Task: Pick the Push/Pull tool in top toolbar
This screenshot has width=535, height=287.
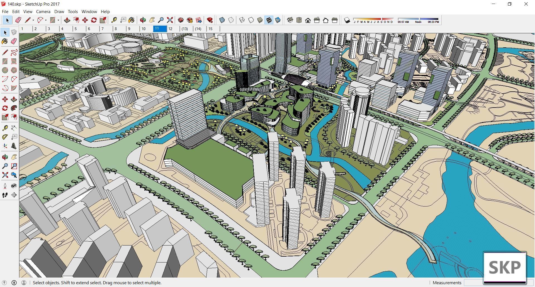Action: (67, 20)
